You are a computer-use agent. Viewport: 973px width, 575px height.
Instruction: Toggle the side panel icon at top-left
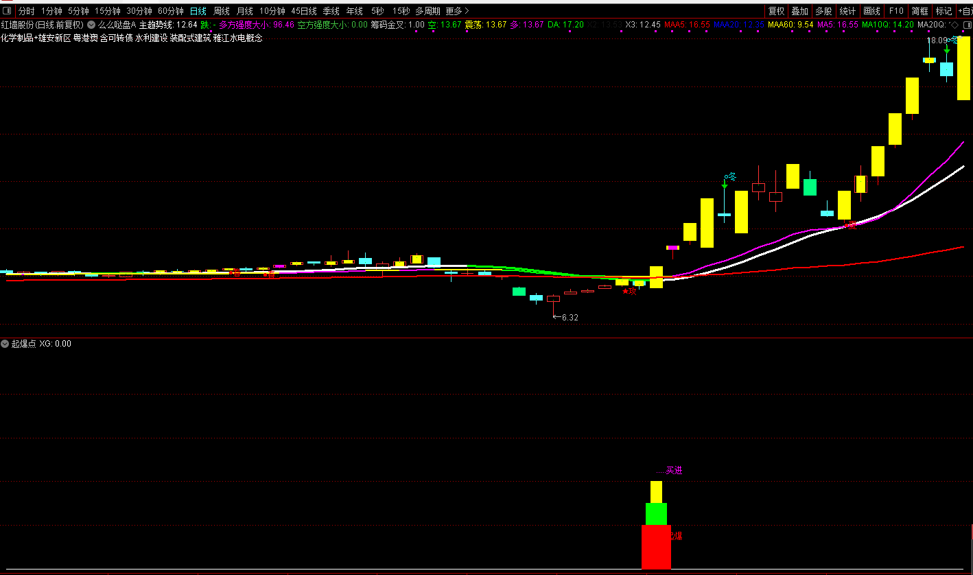coord(7,11)
